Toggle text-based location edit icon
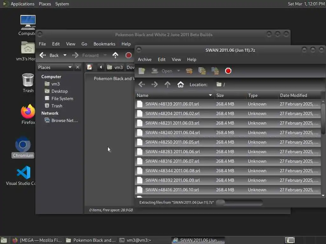 (89, 67)
